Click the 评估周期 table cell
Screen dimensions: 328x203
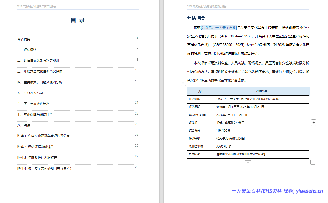201,107
